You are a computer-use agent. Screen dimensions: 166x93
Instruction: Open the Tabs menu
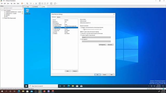tap(15, 3)
